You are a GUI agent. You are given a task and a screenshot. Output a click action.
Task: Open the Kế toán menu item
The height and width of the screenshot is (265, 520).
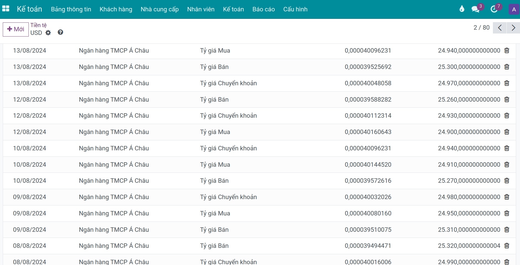coord(233,9)
